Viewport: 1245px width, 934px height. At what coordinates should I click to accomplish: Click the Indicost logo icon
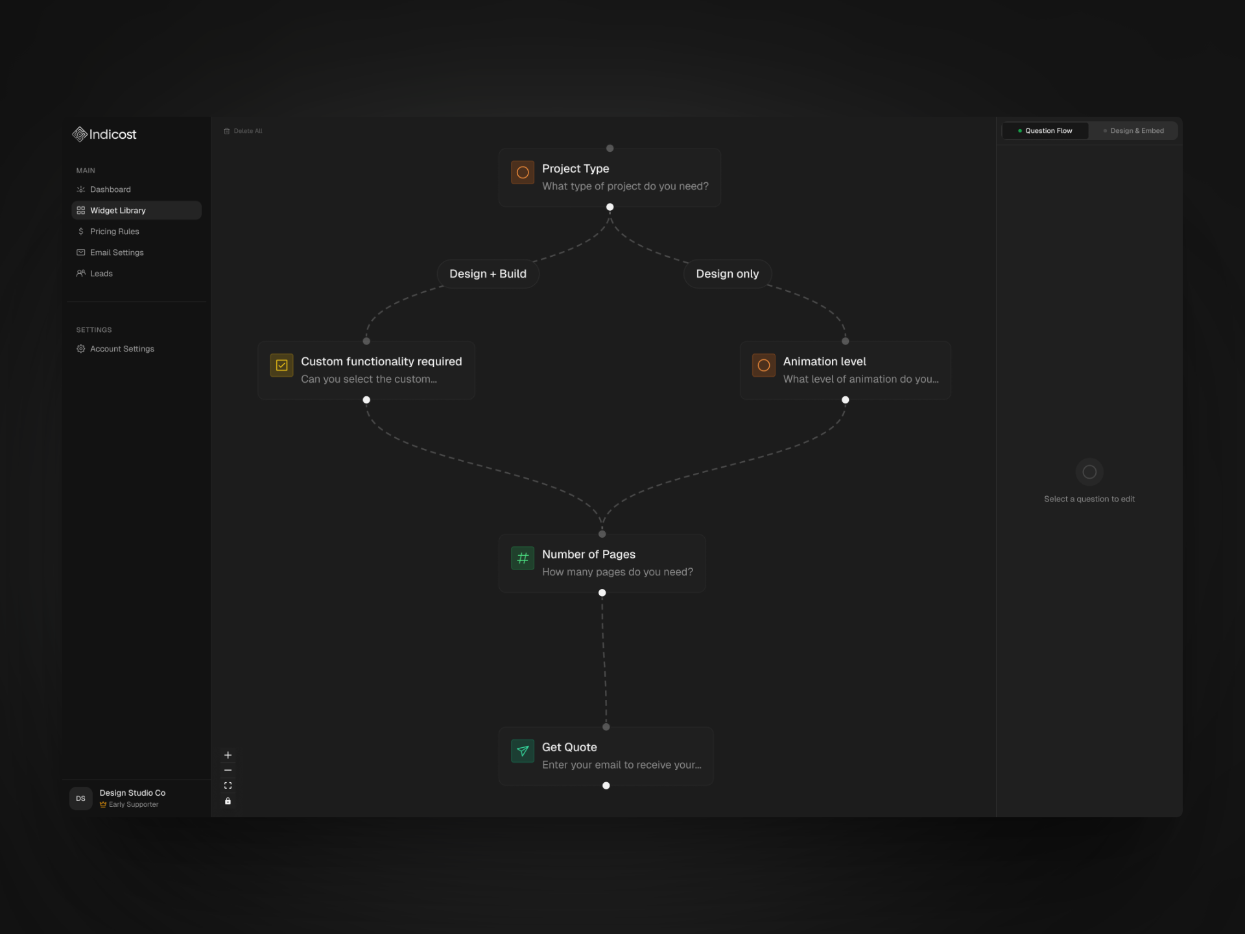point(80,134)
